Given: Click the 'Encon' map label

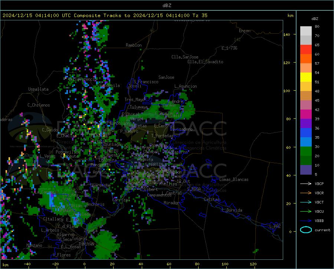Looking at the screenshot, I should (245, 31).
